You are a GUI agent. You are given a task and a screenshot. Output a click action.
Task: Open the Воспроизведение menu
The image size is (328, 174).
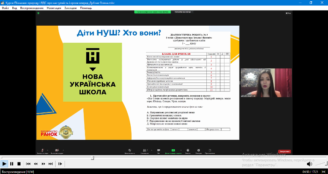[32, 8]
